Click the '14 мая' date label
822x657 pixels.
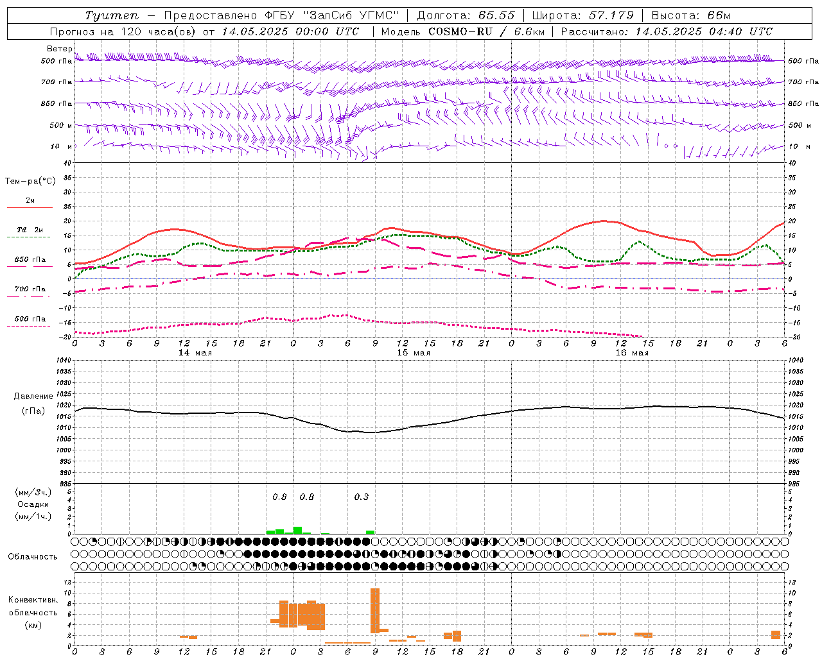pos(195,353)
